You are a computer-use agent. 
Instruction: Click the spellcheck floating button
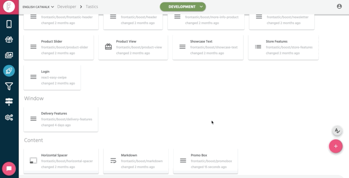pyautogui.click(x=337, y=131)
